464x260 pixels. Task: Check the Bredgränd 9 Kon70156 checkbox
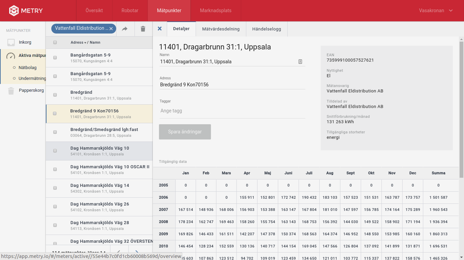[55, 113]
